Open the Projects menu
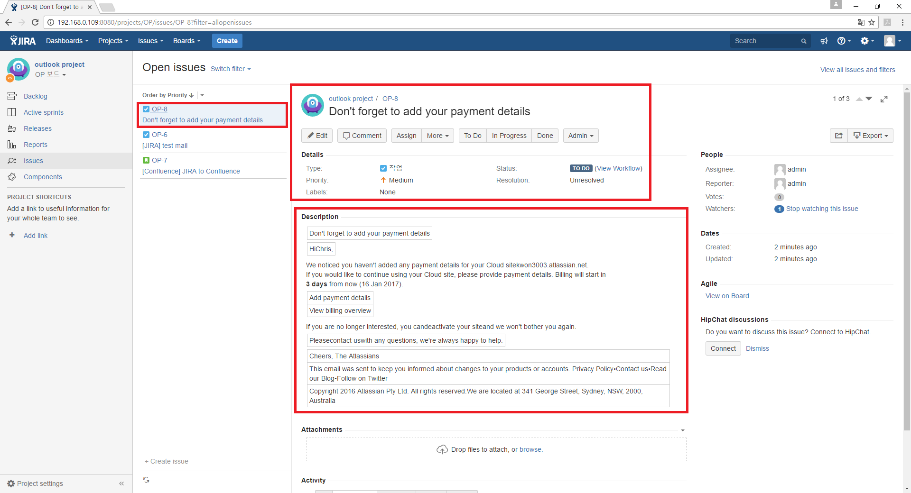Screen dimensions: 911x493 (x=113, y=41)
